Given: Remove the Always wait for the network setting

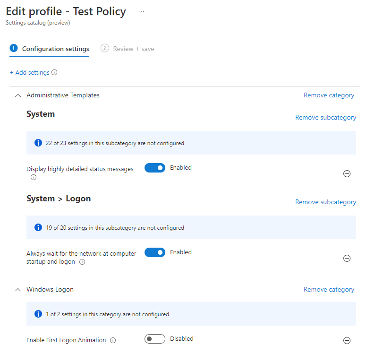Looking at the screenshot, I should (347, 258).
